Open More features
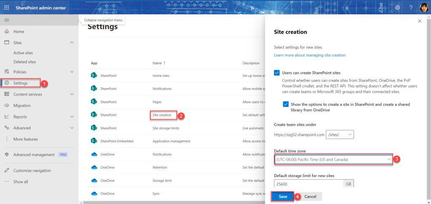Image resolution: width=431 pixels, height=204 pixels. 26,139
